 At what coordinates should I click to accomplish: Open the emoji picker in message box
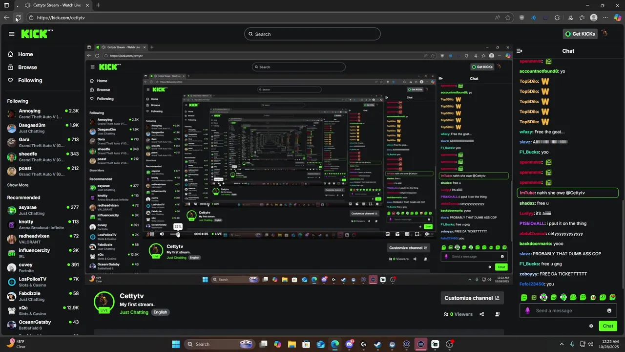(x=609, y=310)
